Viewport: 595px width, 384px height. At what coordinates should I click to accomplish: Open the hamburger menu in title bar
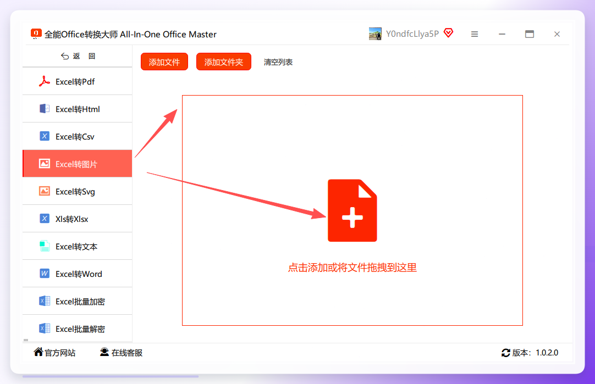(x=475, y=34)
